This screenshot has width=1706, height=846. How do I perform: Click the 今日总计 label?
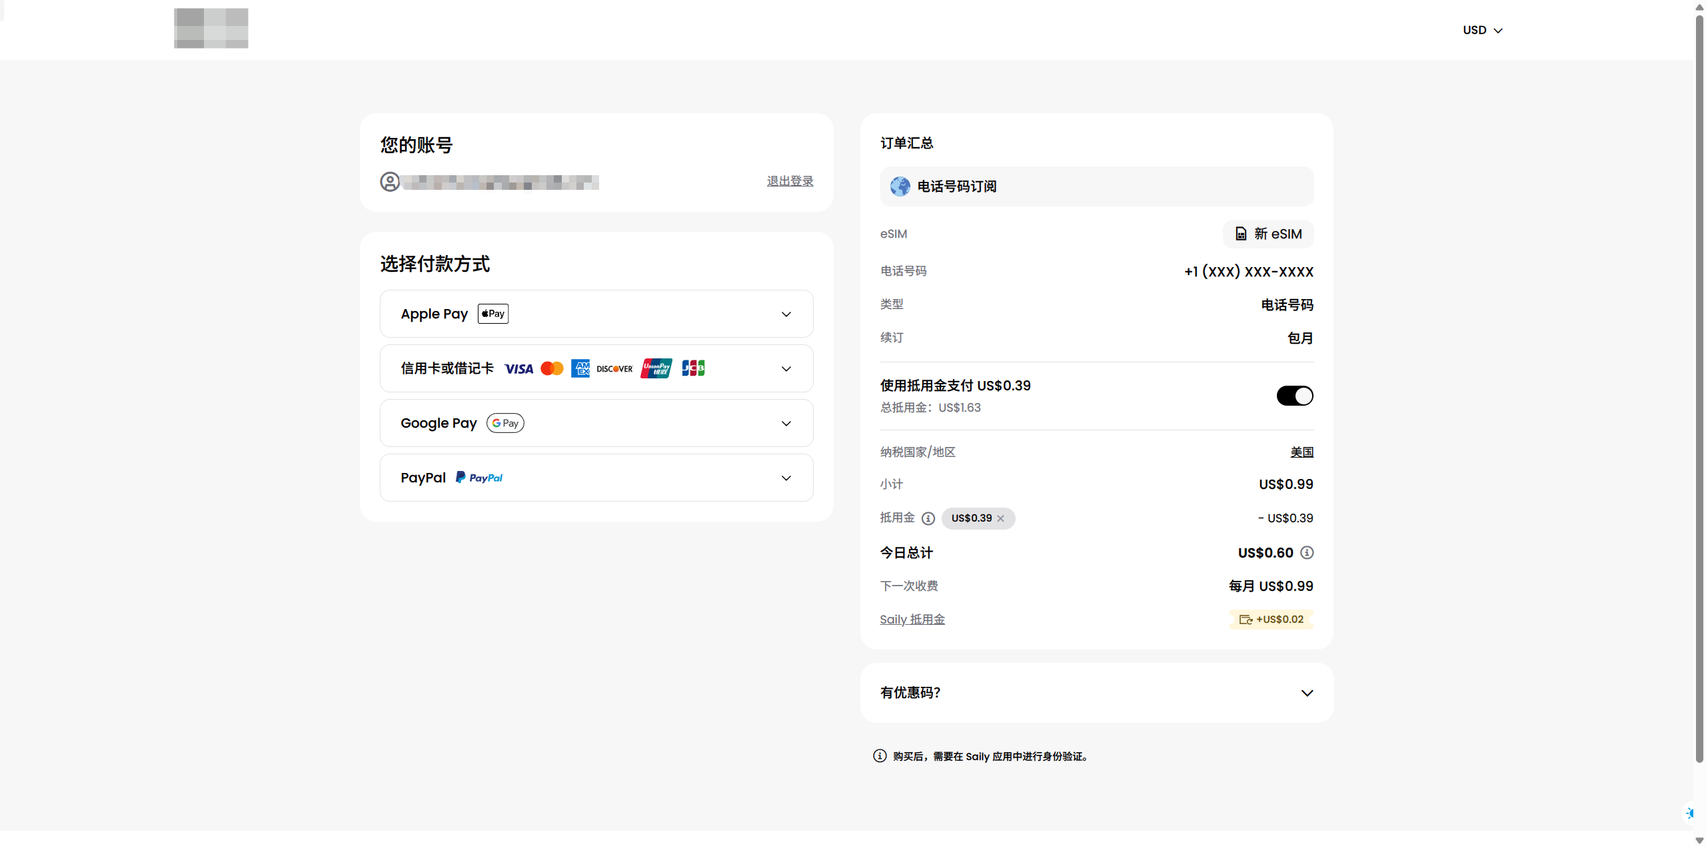[x=907, y=553]
